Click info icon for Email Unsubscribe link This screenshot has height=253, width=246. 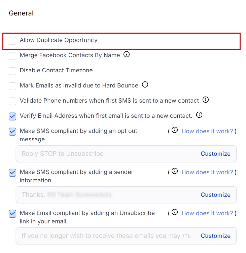(x=175, y=212)
